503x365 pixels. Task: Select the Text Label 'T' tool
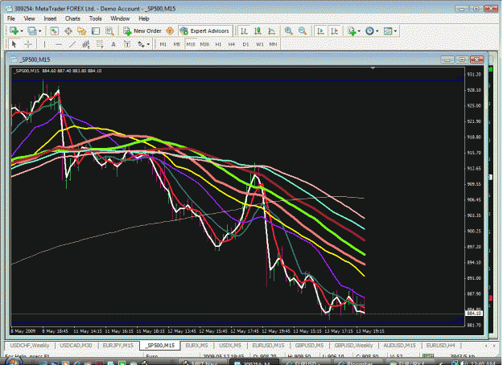click(127, 44)
